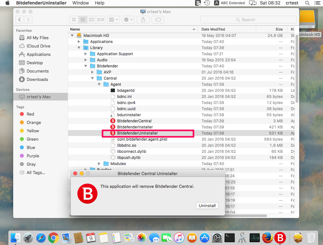Viewport: 323px width, 245px height.
Task: Select BitdefenderInstaller in the file list
Action: pyautogui.click(x=135, y=127)
